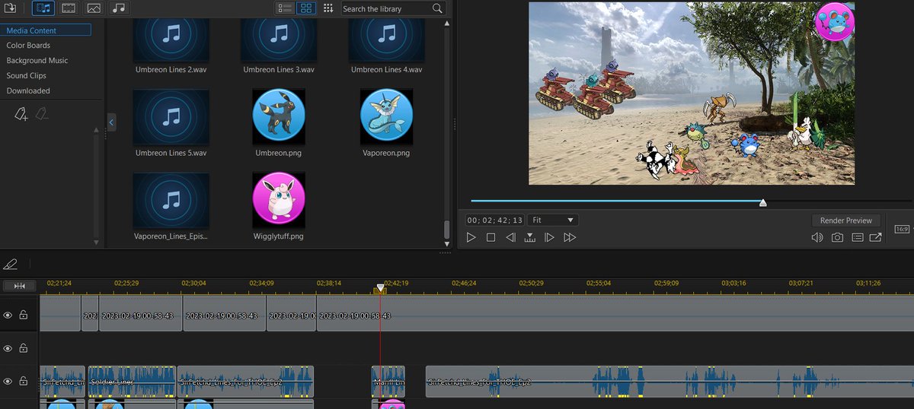Step to the next frame

coord(549,237)
